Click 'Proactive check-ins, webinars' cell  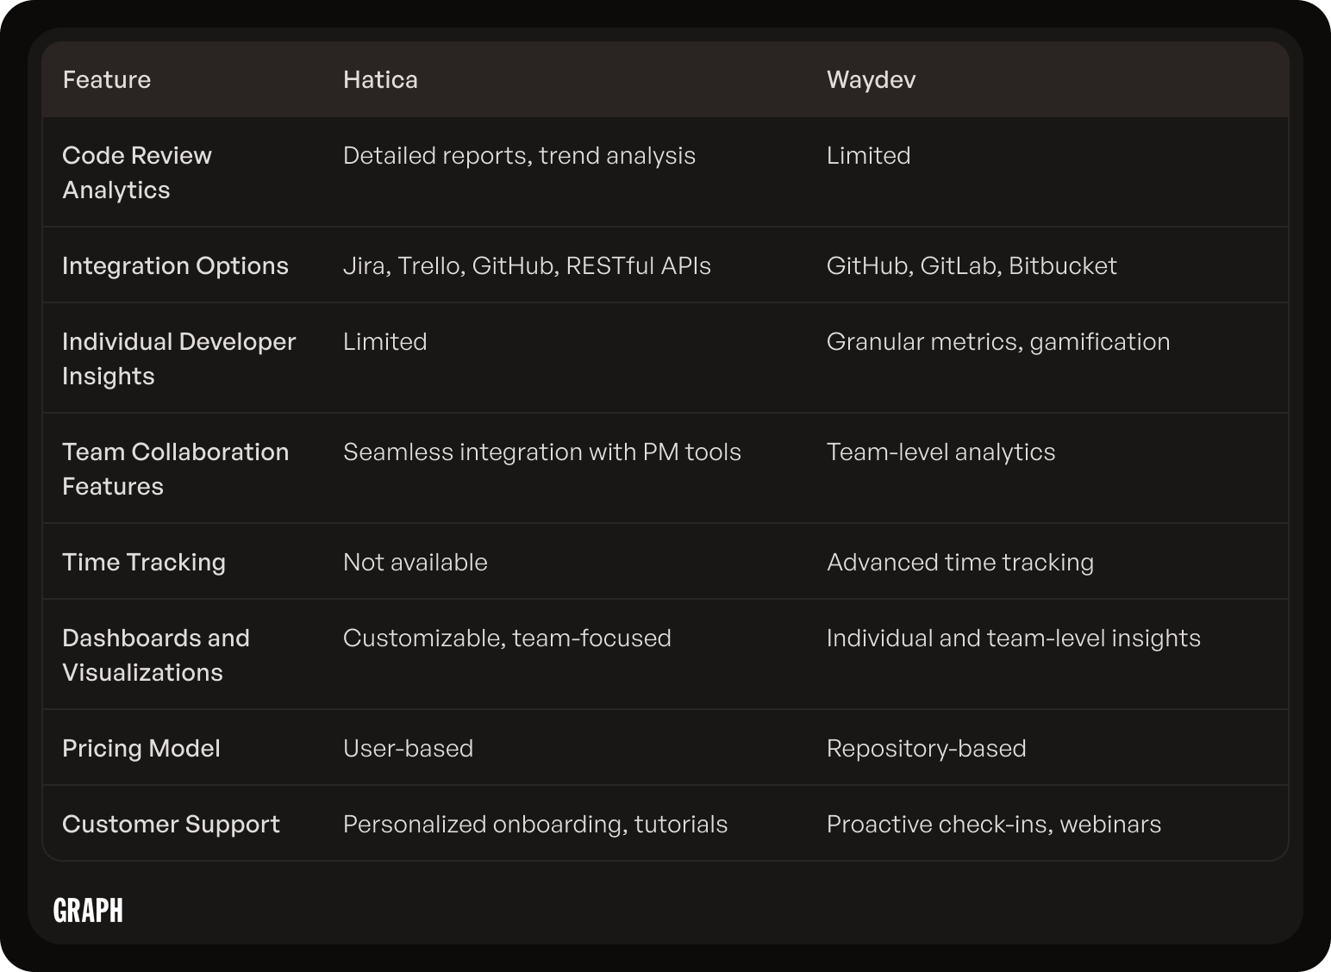click(993, 824)
